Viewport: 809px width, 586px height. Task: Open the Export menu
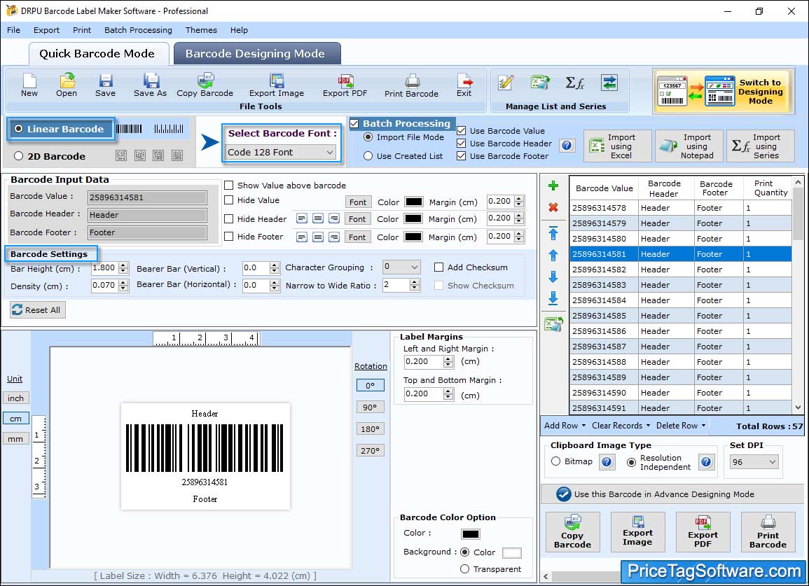coord(46,30)
